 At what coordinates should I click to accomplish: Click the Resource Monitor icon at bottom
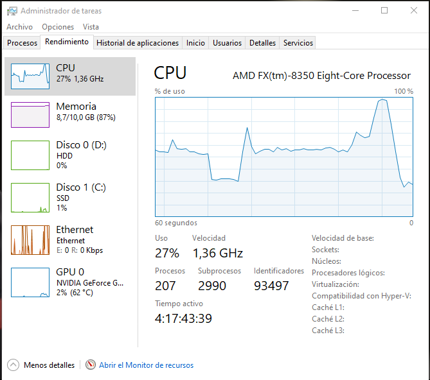[x=91, y=365]
